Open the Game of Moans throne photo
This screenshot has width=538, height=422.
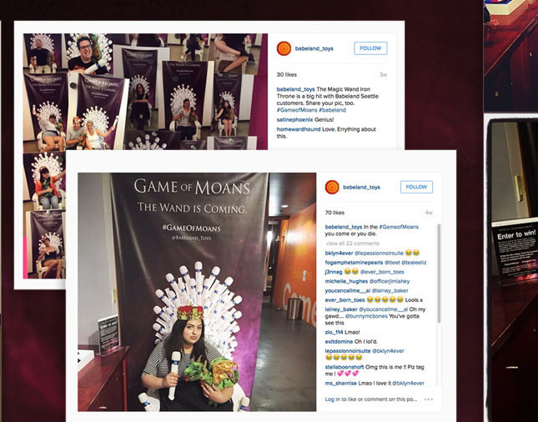tap(197, 292)
